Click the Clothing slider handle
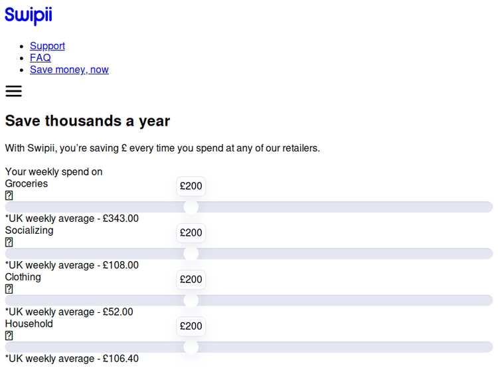 (191, 300)
